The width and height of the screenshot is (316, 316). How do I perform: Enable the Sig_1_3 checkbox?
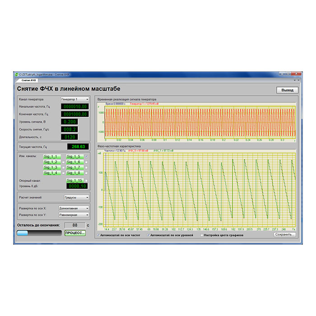pyautogui.click(x=63, y=167)
